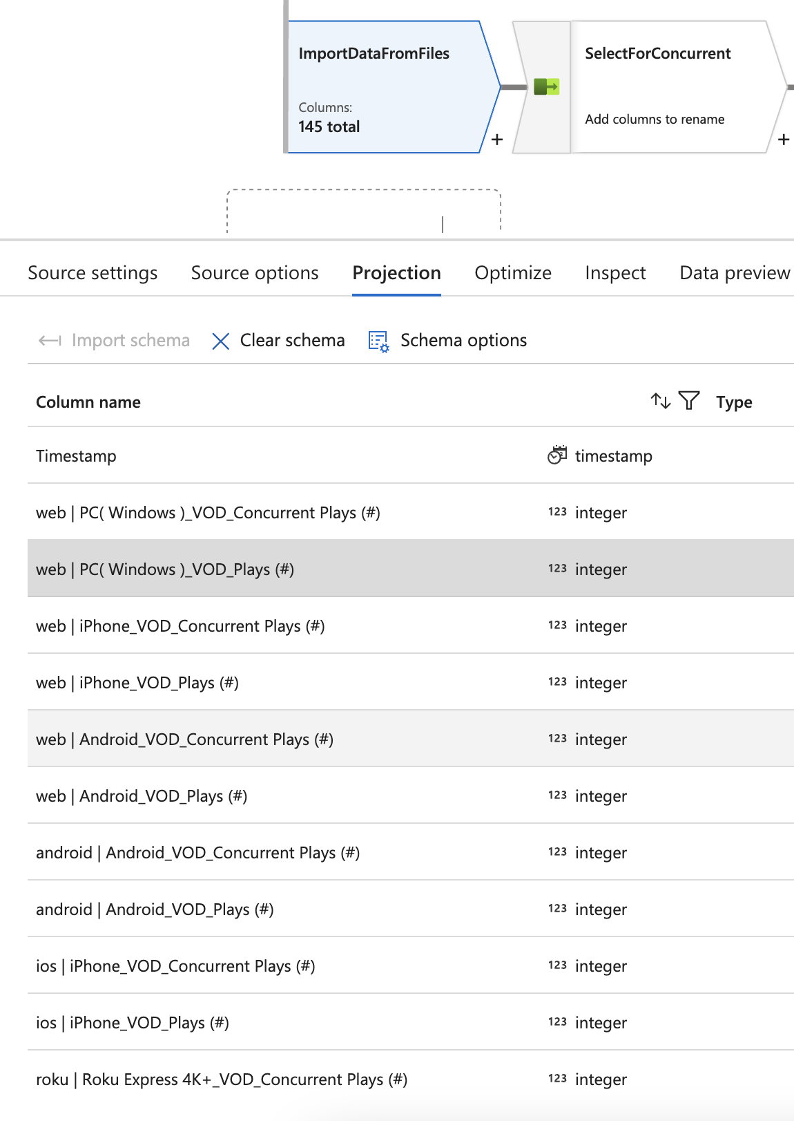The width and height of the screenshot is (794, 1121).
Task: Open the Data preview tab
Action: pyautogui.click(x=735, y=273)
